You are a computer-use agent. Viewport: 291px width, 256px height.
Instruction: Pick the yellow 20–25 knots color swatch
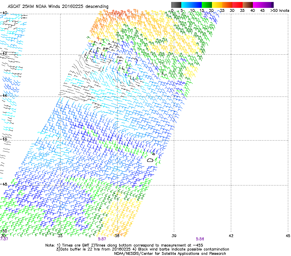(217, 5)
